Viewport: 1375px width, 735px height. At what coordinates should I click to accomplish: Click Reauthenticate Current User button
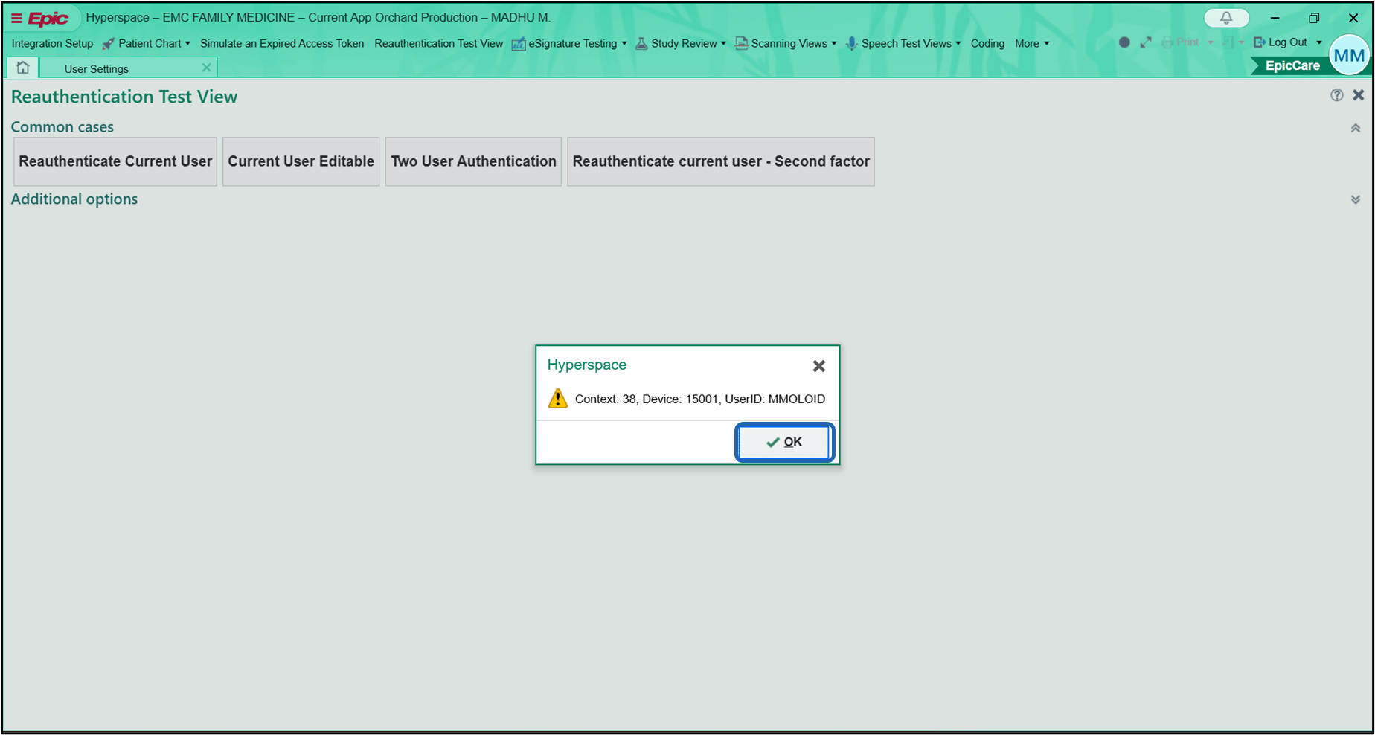click(115, 161)
